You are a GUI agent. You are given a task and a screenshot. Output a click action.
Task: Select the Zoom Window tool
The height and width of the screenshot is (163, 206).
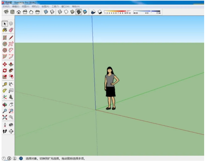11,111
